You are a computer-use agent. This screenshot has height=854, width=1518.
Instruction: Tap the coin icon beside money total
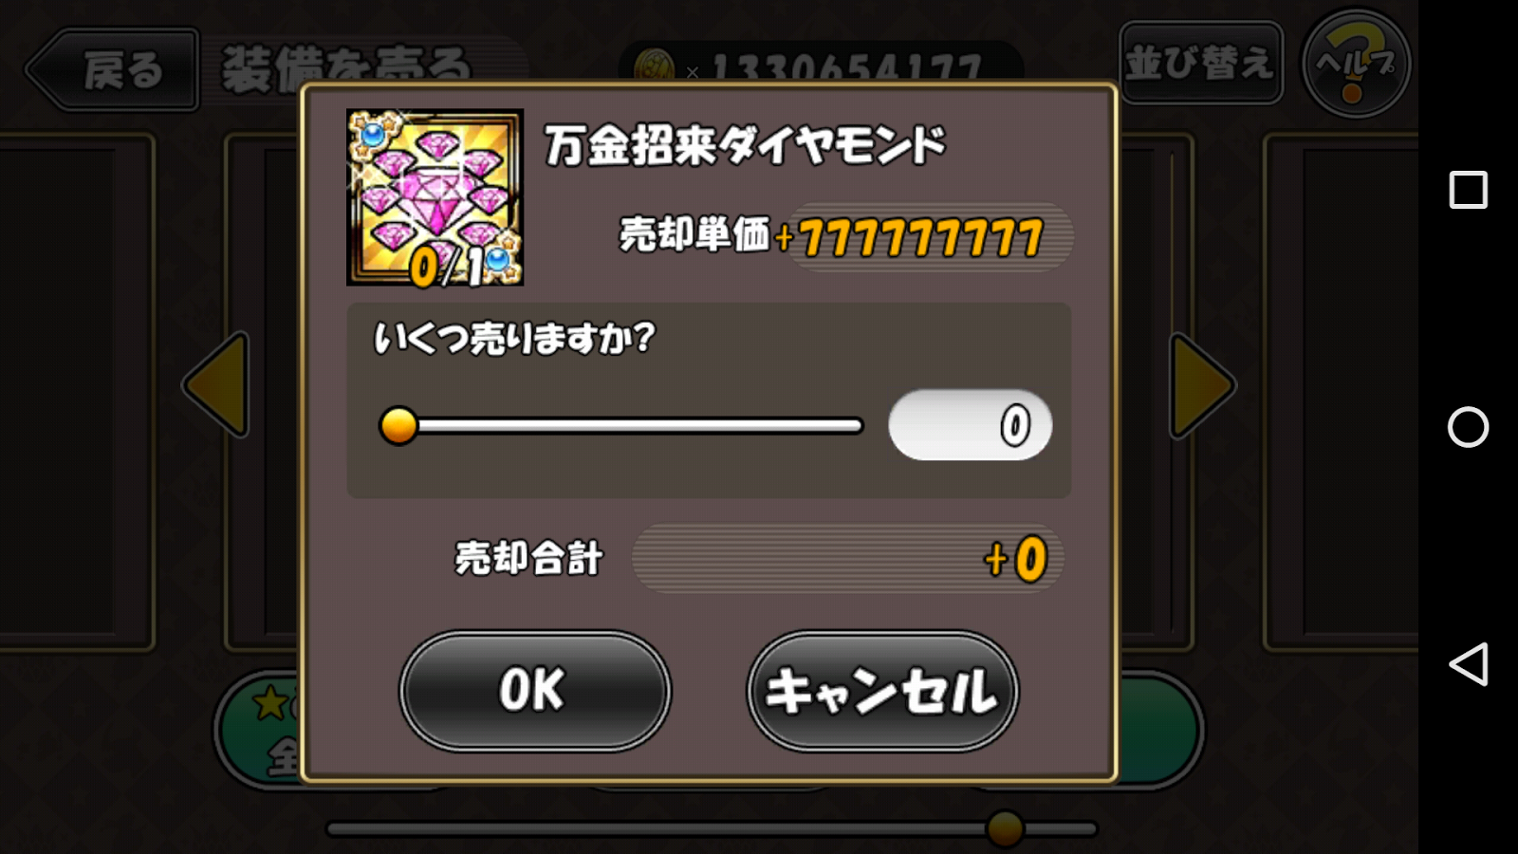click(653, 65)
